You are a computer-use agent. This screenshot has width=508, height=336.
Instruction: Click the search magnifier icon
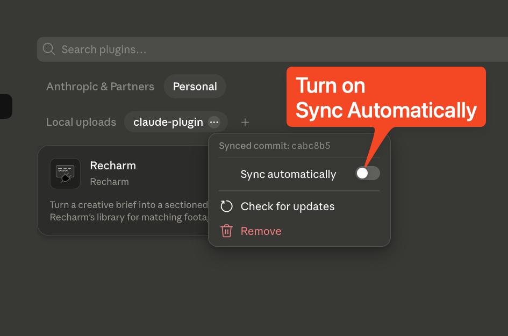point(49,49)
